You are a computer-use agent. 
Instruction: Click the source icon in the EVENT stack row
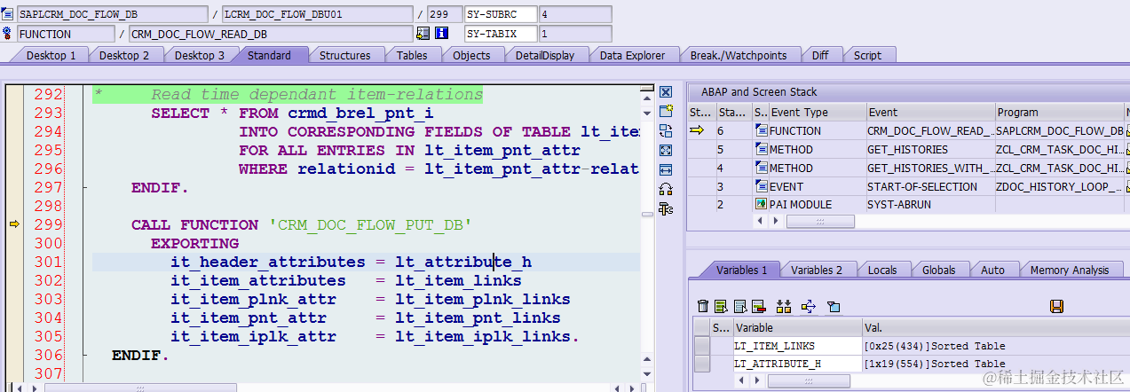pyautogui.click(x=761, y=186)
